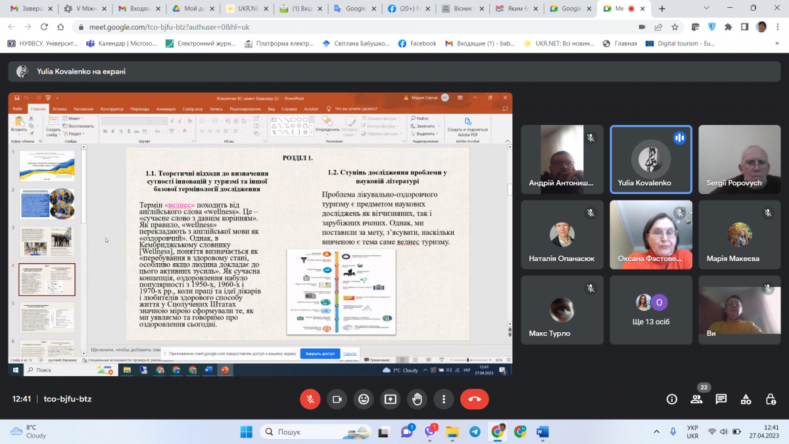Expand the hidden bookmarks overflow arrows
Viewport: 789px width, 444px height.
pyautogui.click(x=773, y=43)
